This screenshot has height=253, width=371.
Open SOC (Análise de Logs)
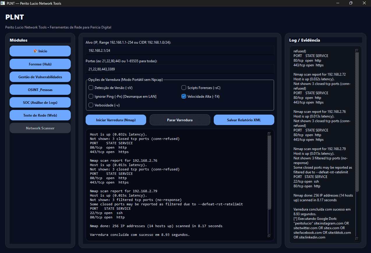(40, 102)
